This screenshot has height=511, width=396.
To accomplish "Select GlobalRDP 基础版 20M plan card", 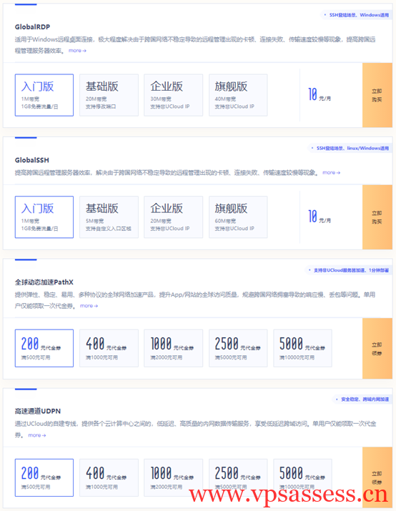I will coord(109,95).
